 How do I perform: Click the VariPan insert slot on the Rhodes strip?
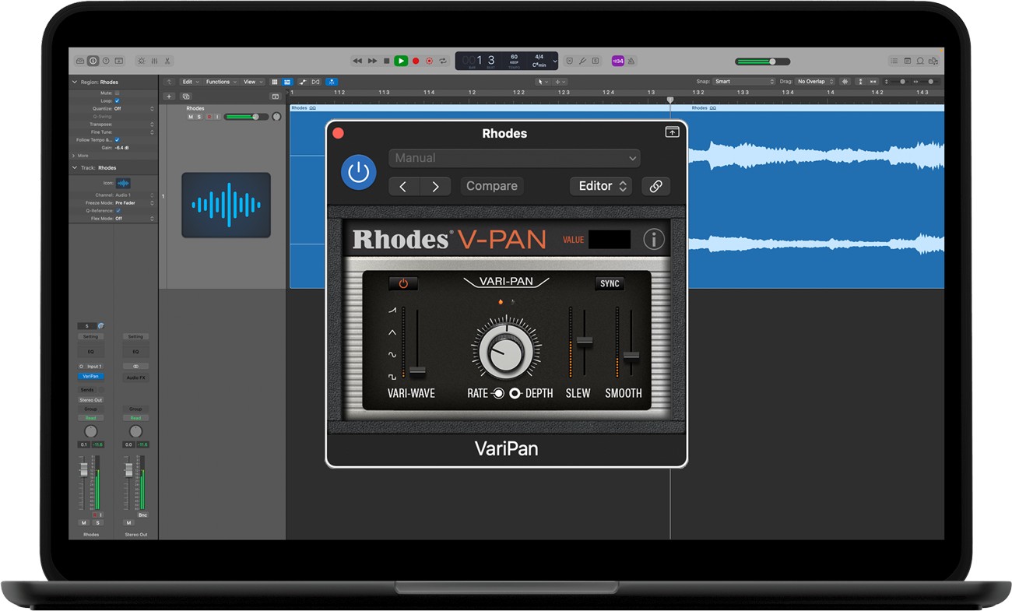point(90,376)
